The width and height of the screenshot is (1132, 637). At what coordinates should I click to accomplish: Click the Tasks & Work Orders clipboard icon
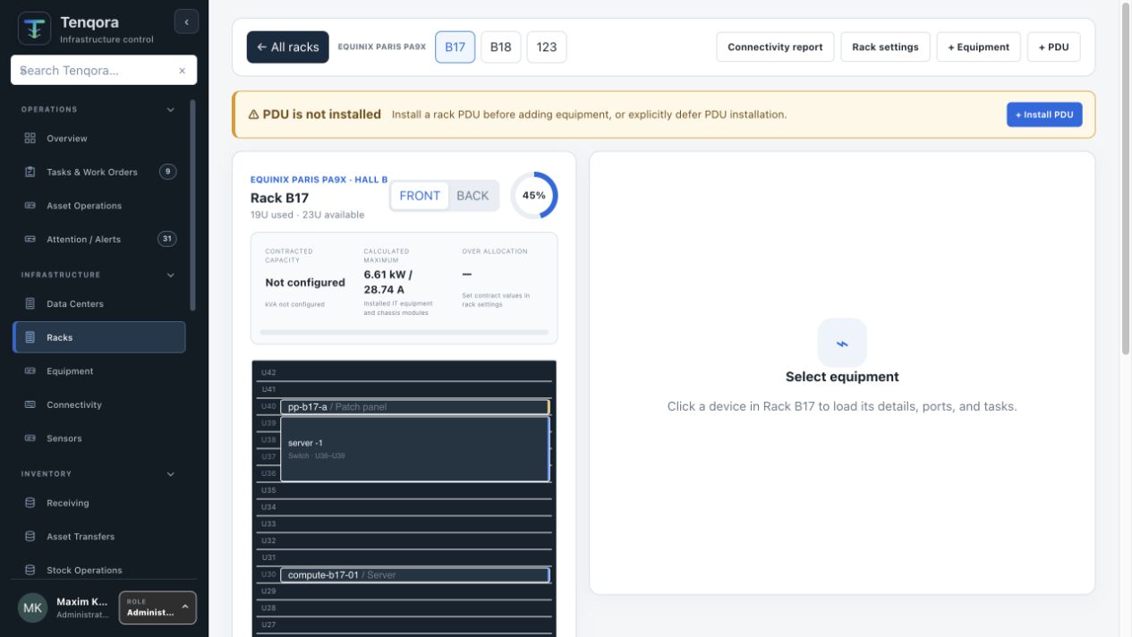coord(30,172)
